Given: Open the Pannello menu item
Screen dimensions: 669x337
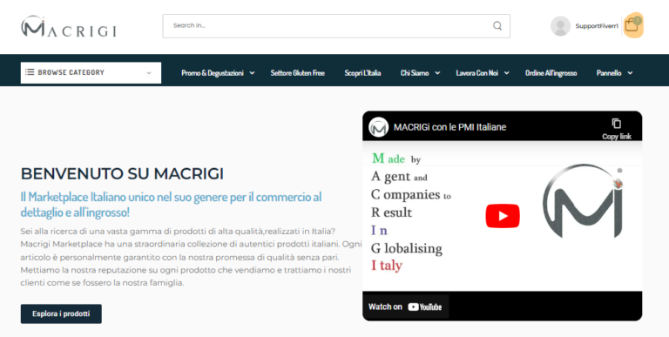Looking at the screenshot, I should [x=609, y=73].
